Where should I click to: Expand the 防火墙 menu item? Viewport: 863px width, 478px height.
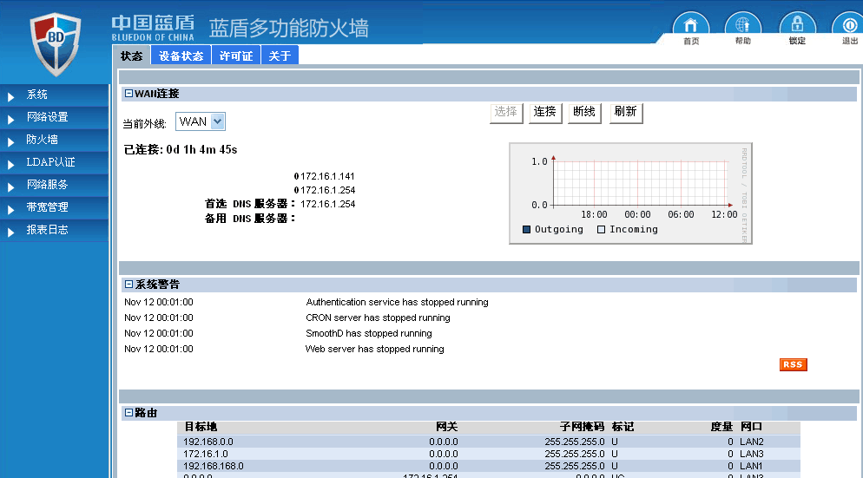click(x=55, y=140)
